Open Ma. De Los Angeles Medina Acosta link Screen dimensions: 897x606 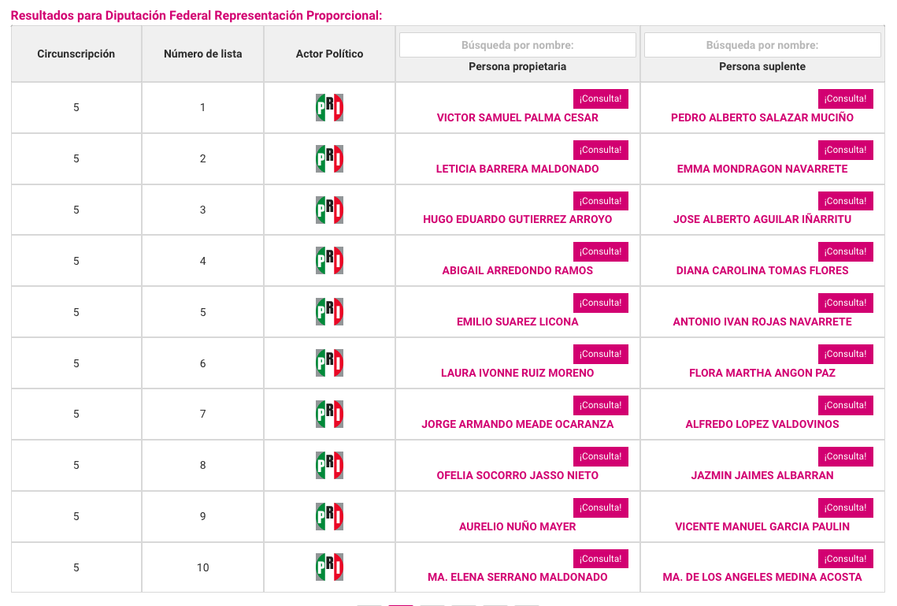coord(762,578)
